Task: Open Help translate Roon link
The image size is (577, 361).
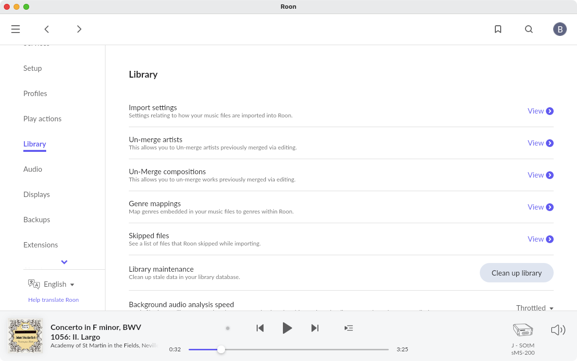Action: point(53,300)
